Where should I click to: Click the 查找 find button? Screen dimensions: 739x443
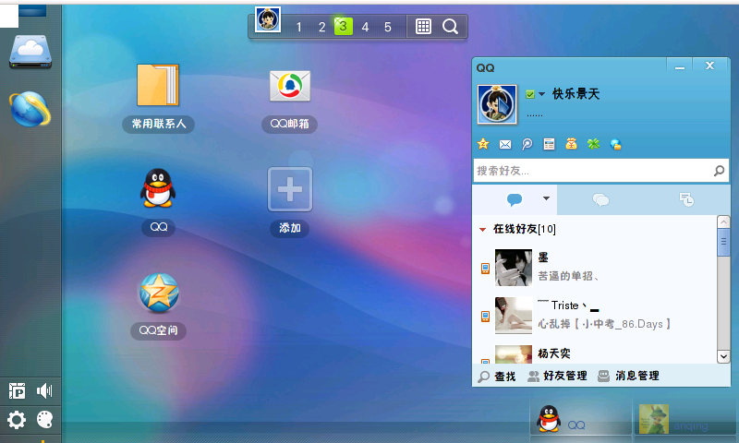tap(497, 377)
